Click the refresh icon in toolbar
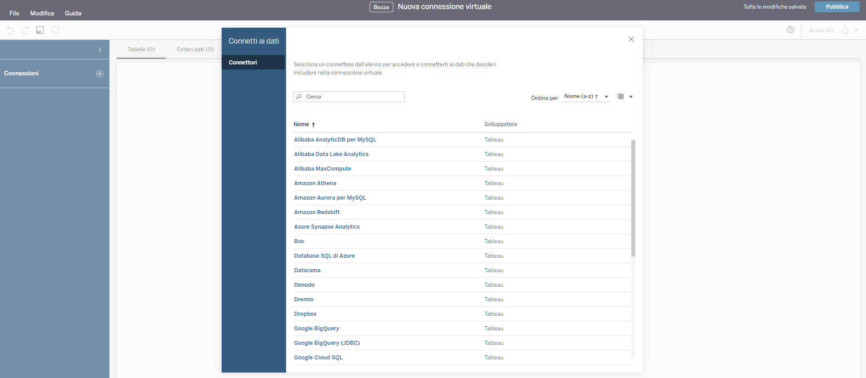 click(x=55, y=30)
